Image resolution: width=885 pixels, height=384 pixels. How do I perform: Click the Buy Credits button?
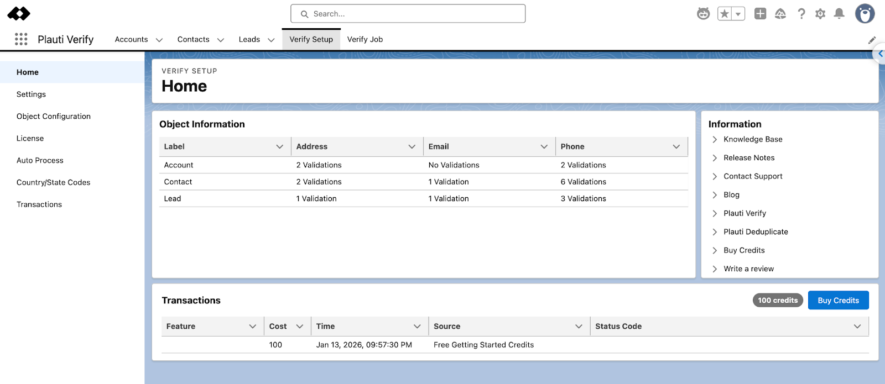point(837,301)
